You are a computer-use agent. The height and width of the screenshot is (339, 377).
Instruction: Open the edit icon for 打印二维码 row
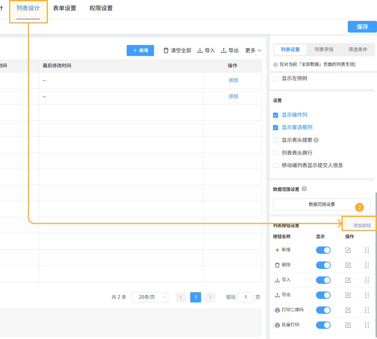point(348,310)
